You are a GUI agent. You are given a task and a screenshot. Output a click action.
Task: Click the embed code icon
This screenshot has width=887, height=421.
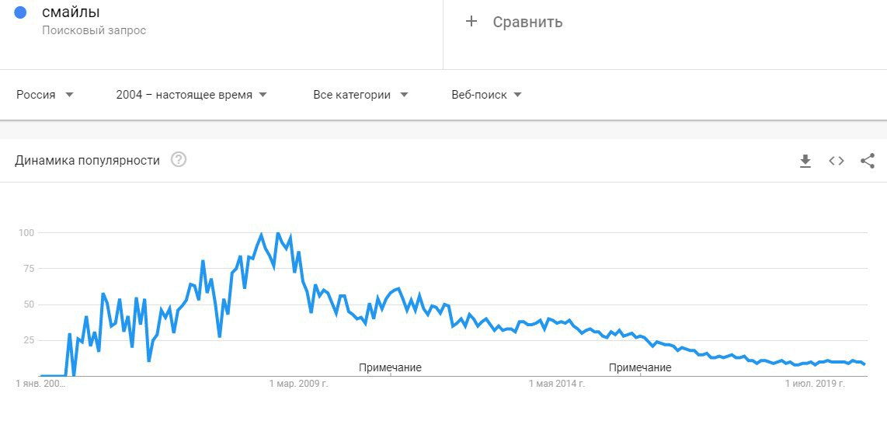tap(837, 161)
